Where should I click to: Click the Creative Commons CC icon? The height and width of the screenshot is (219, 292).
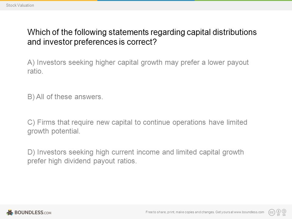272,212
